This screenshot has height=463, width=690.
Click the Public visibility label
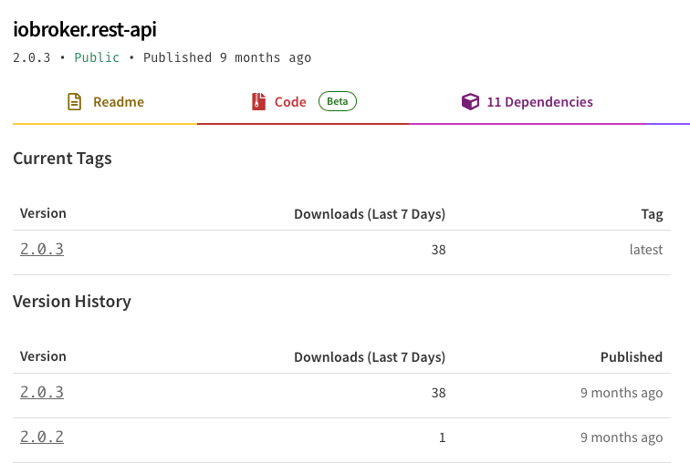[x=97, y=57]
